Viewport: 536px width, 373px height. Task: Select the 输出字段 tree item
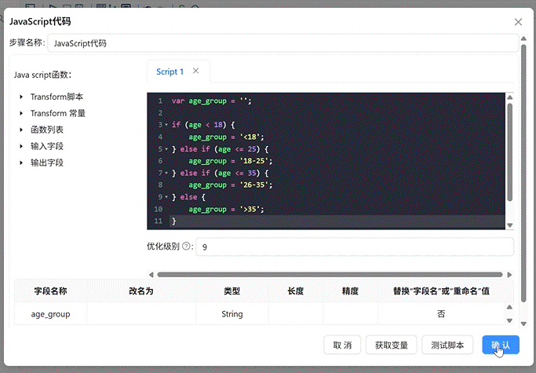tap(47, 163)
